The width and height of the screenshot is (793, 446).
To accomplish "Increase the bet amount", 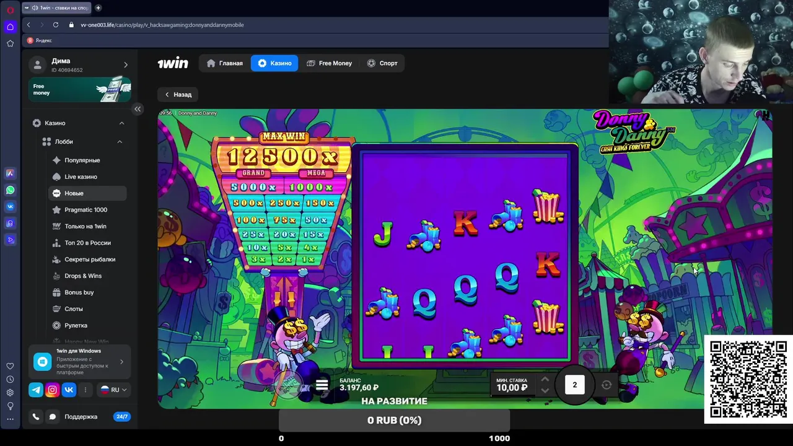I will pyautogui.click(x=545, y=379).
